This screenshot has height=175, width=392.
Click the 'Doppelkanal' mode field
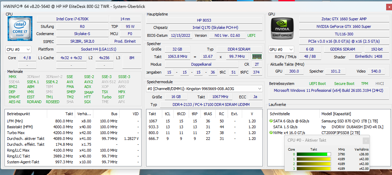click(x=202, y=64)
